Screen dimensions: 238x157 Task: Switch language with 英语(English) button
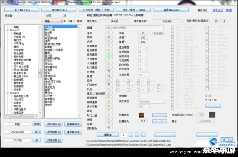(171, 10)
